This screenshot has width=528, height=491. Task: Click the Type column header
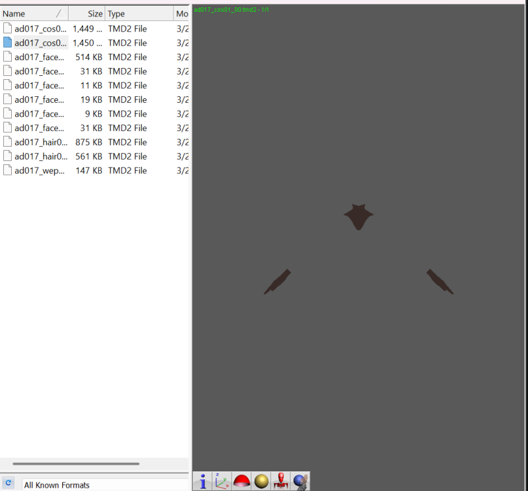coord(137,14)
